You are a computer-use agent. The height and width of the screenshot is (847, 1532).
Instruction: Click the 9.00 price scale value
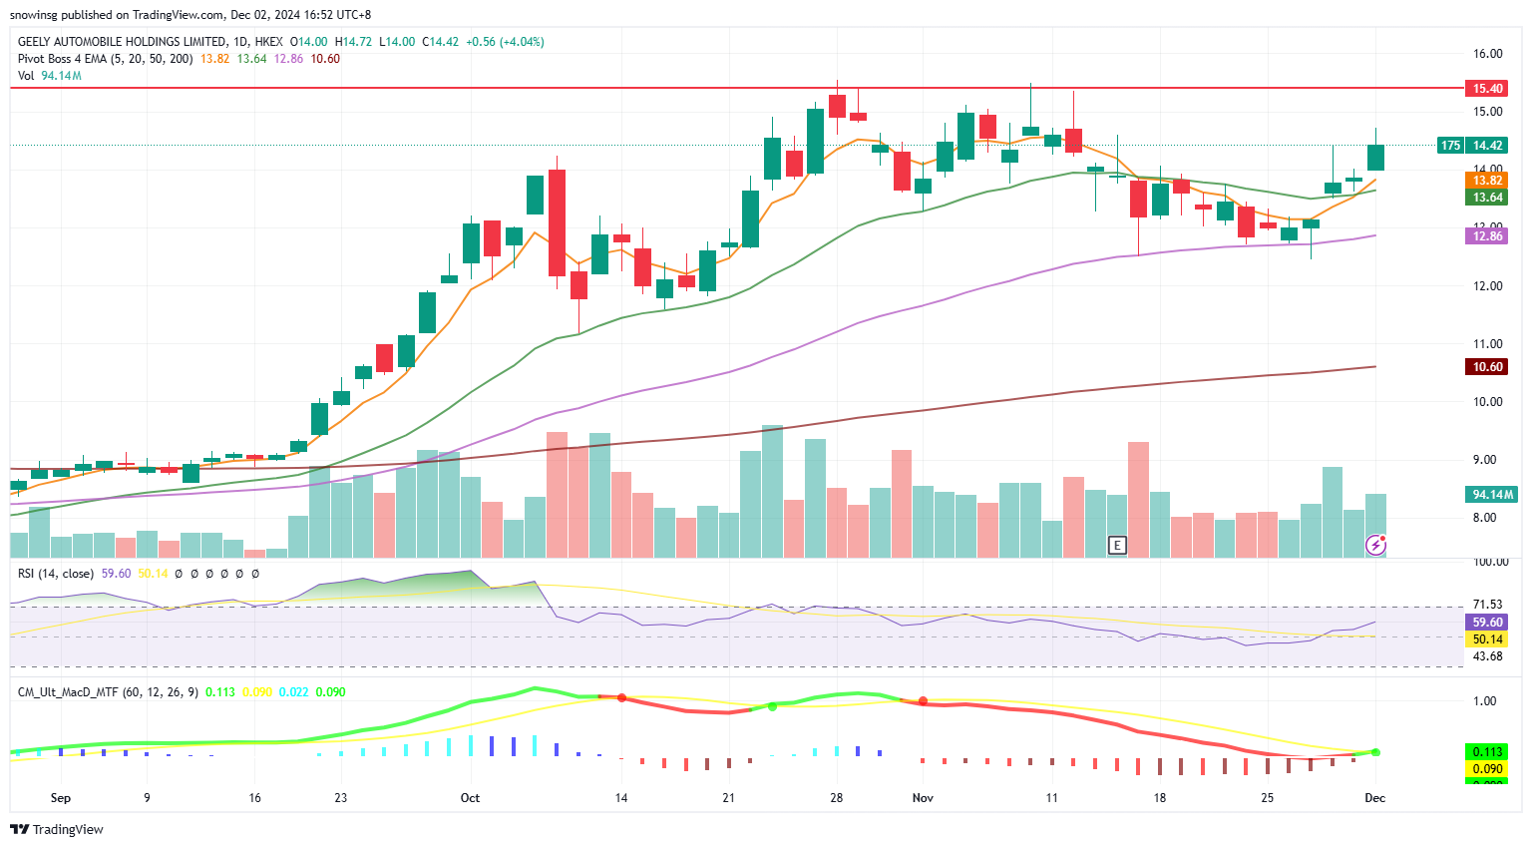coord(1486,460)
